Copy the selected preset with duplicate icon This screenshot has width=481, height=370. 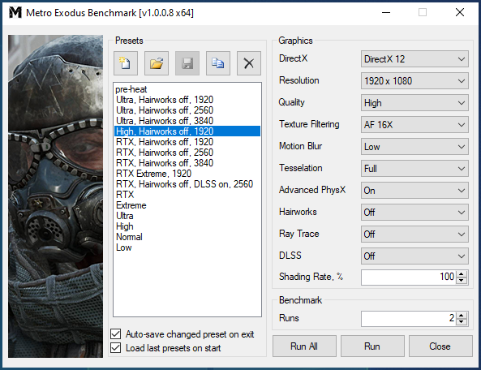218,63
